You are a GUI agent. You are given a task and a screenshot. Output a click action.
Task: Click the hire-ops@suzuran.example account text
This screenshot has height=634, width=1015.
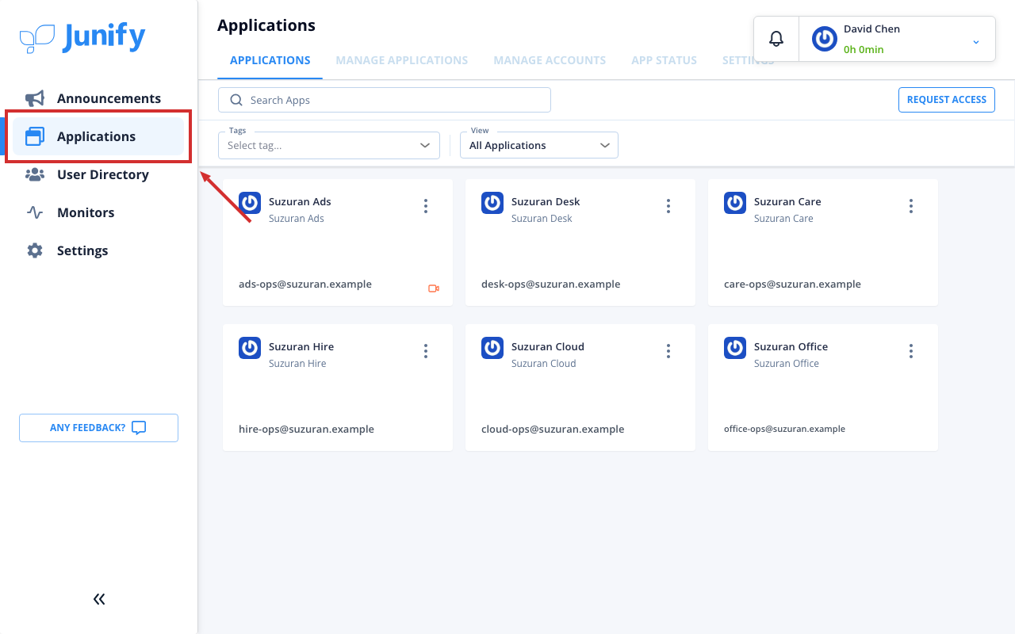(306, 429)
